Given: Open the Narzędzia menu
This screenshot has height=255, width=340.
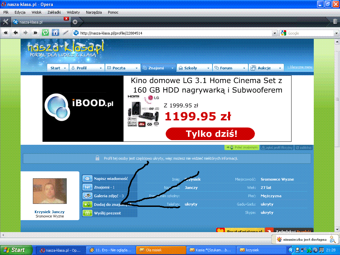Looking at the screenshot, I should coord(94,12).
